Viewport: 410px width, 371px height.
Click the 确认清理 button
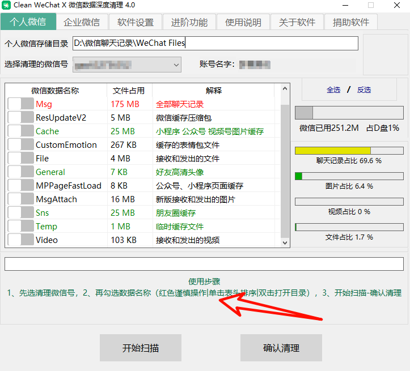[281, 348]
